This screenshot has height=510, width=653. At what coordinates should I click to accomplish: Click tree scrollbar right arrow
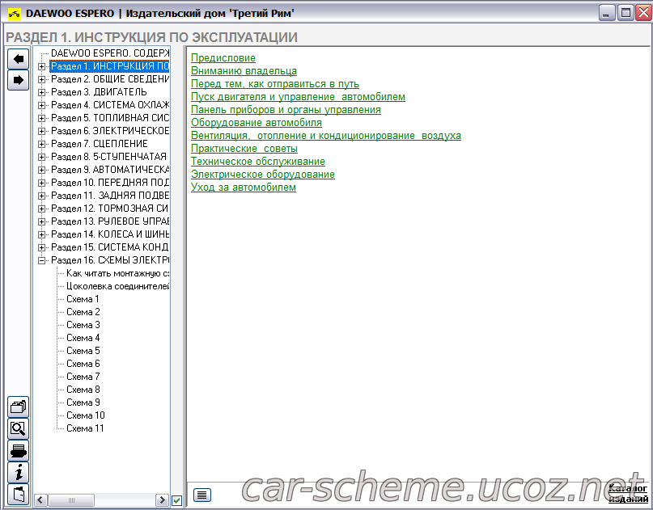[x=162, y=499]
